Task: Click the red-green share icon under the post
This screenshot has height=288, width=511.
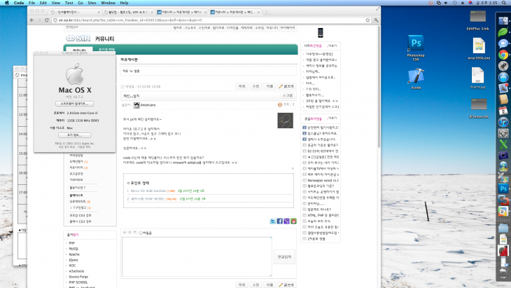Action: (293, 221)
